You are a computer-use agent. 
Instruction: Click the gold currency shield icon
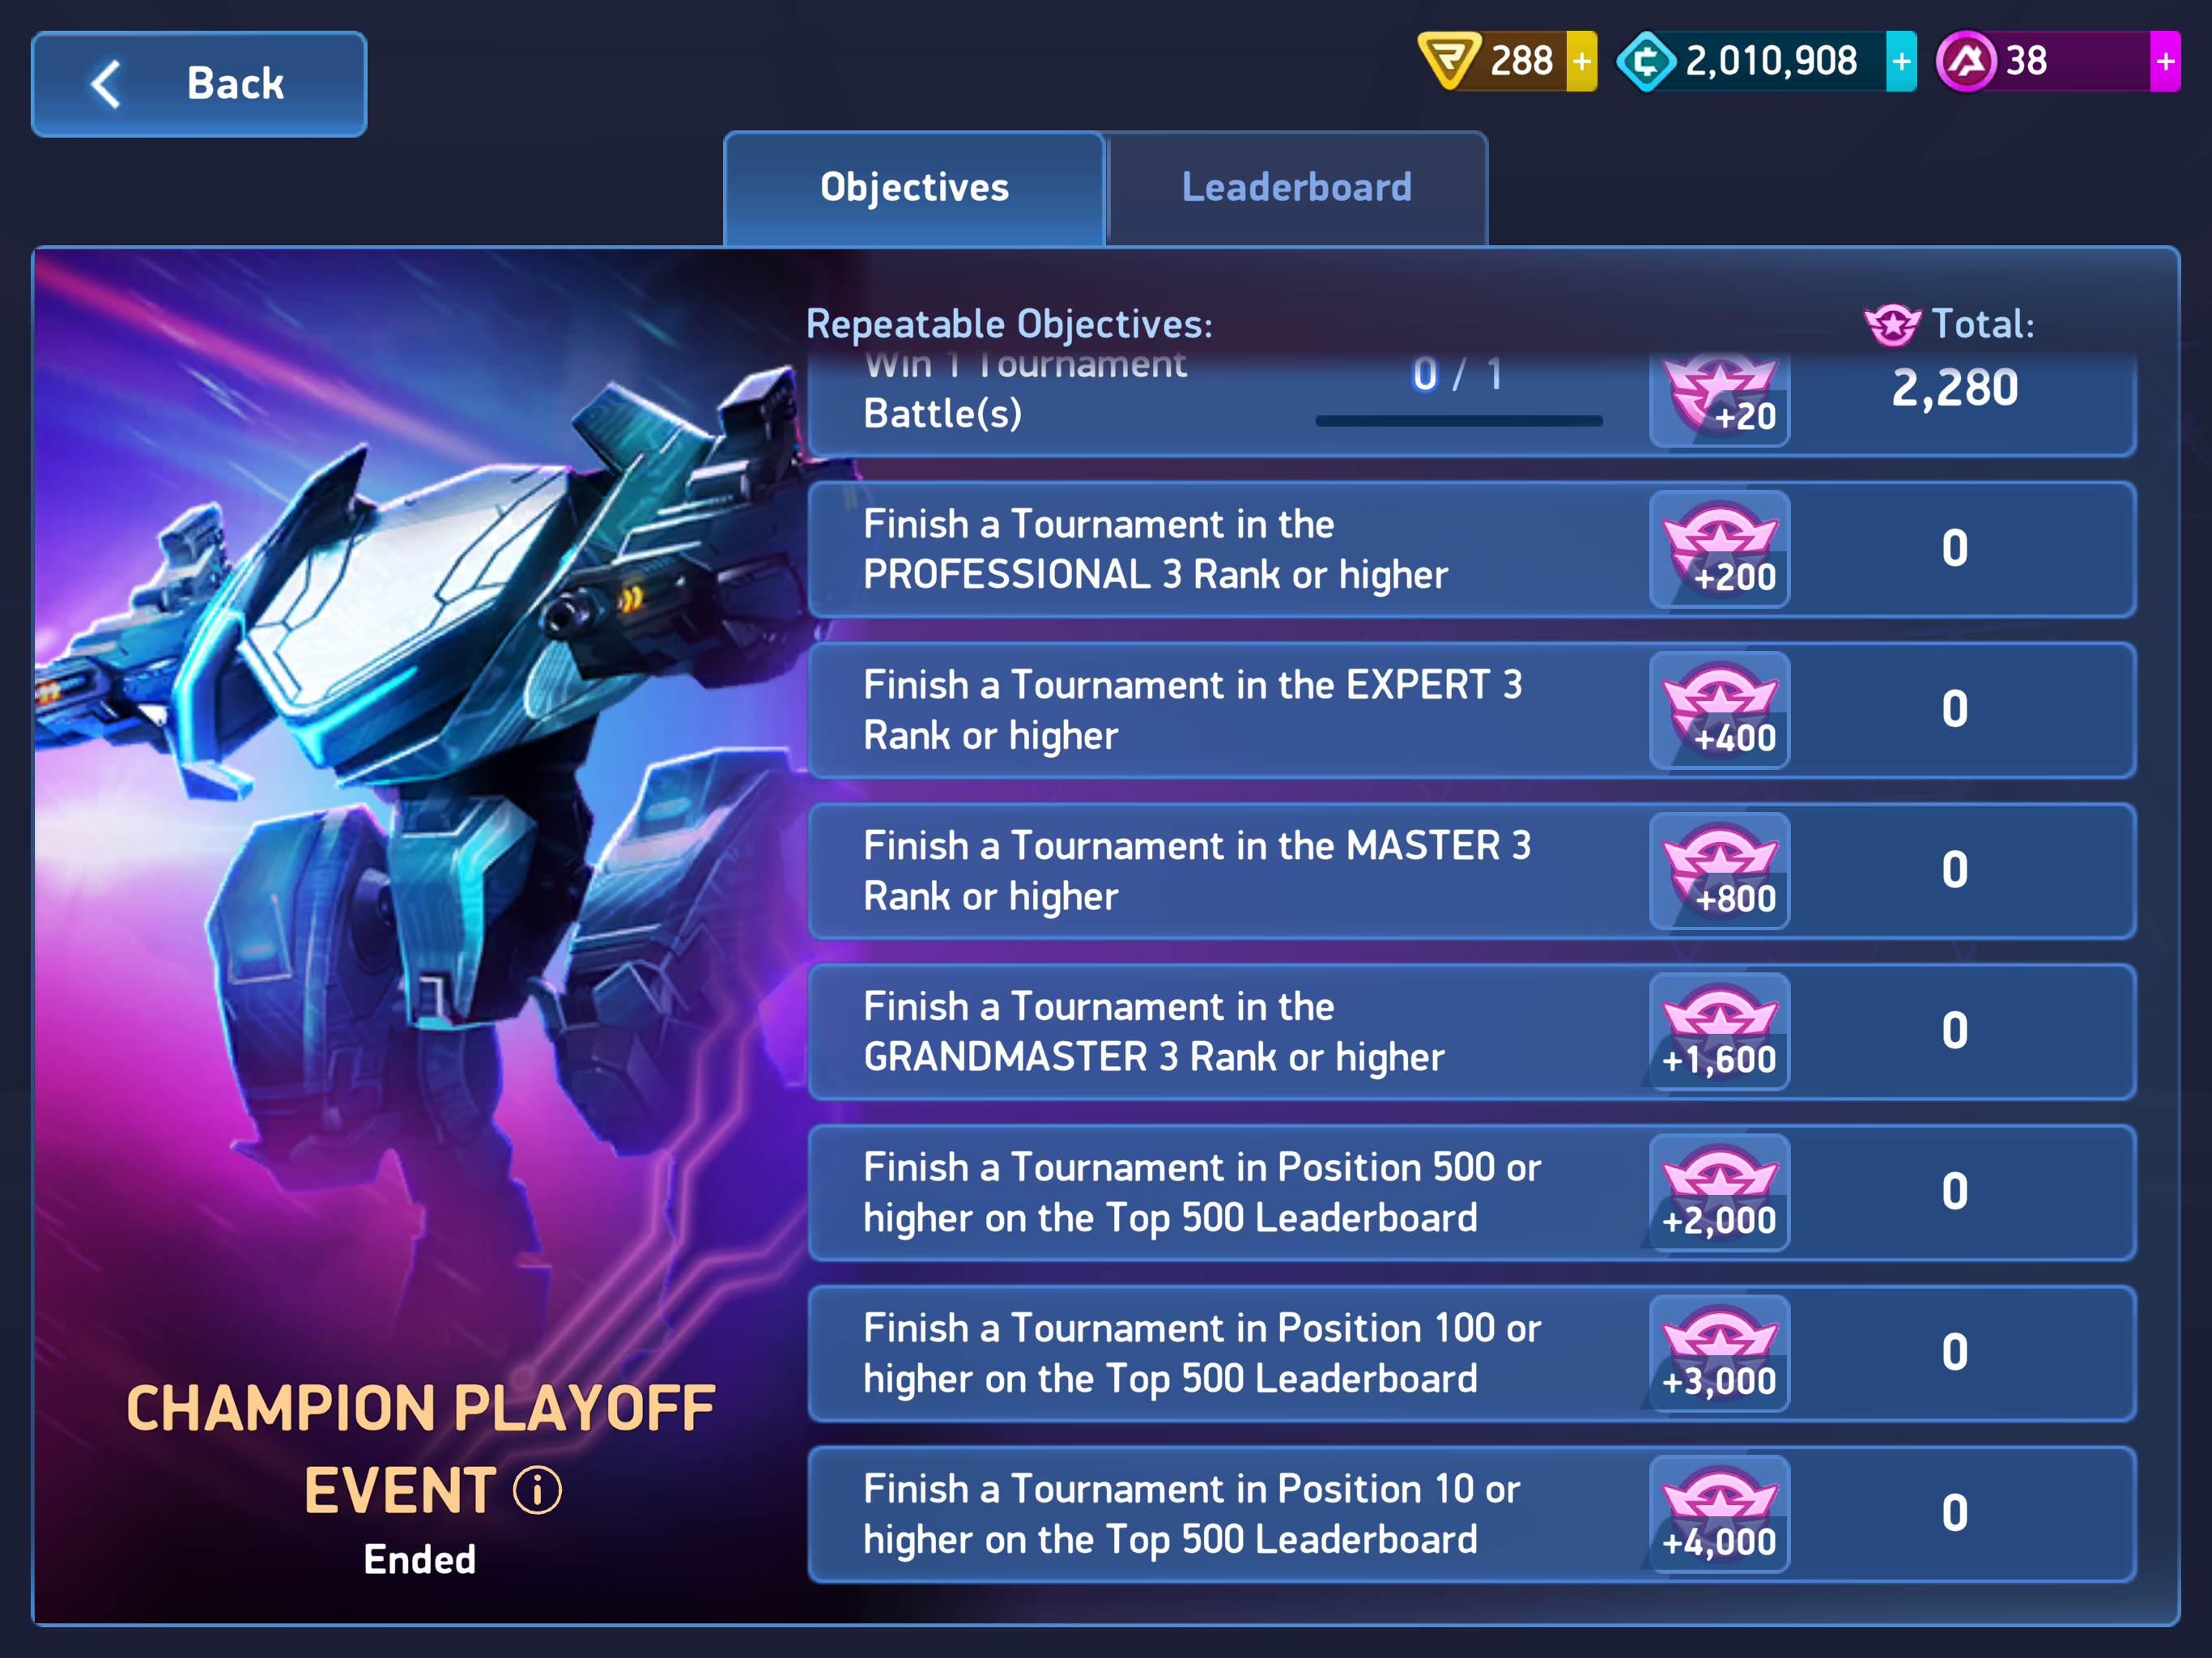[1449, 61]
